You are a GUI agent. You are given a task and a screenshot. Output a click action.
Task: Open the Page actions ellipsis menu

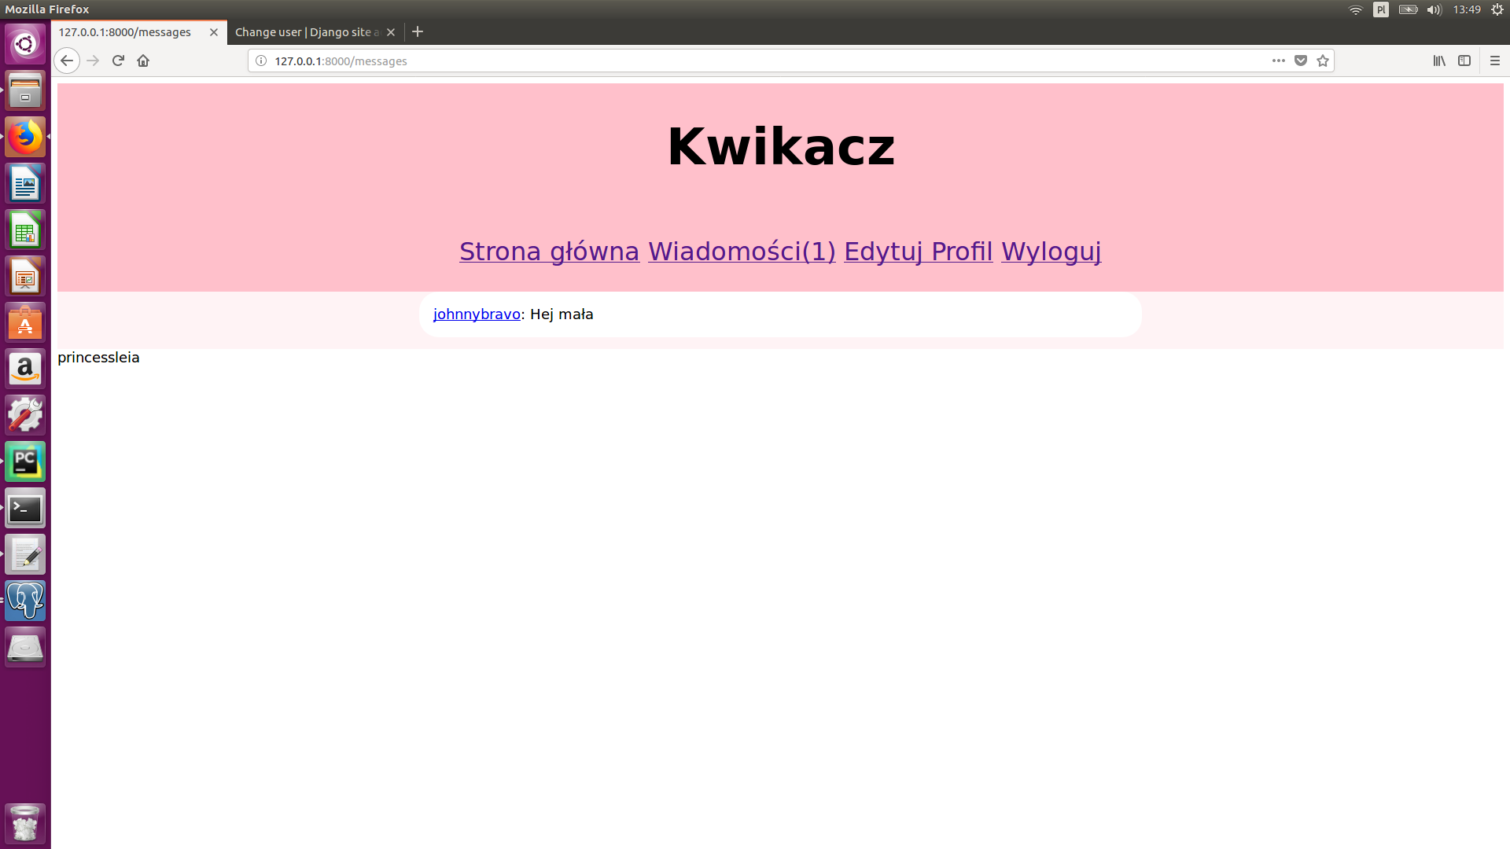1277,61
